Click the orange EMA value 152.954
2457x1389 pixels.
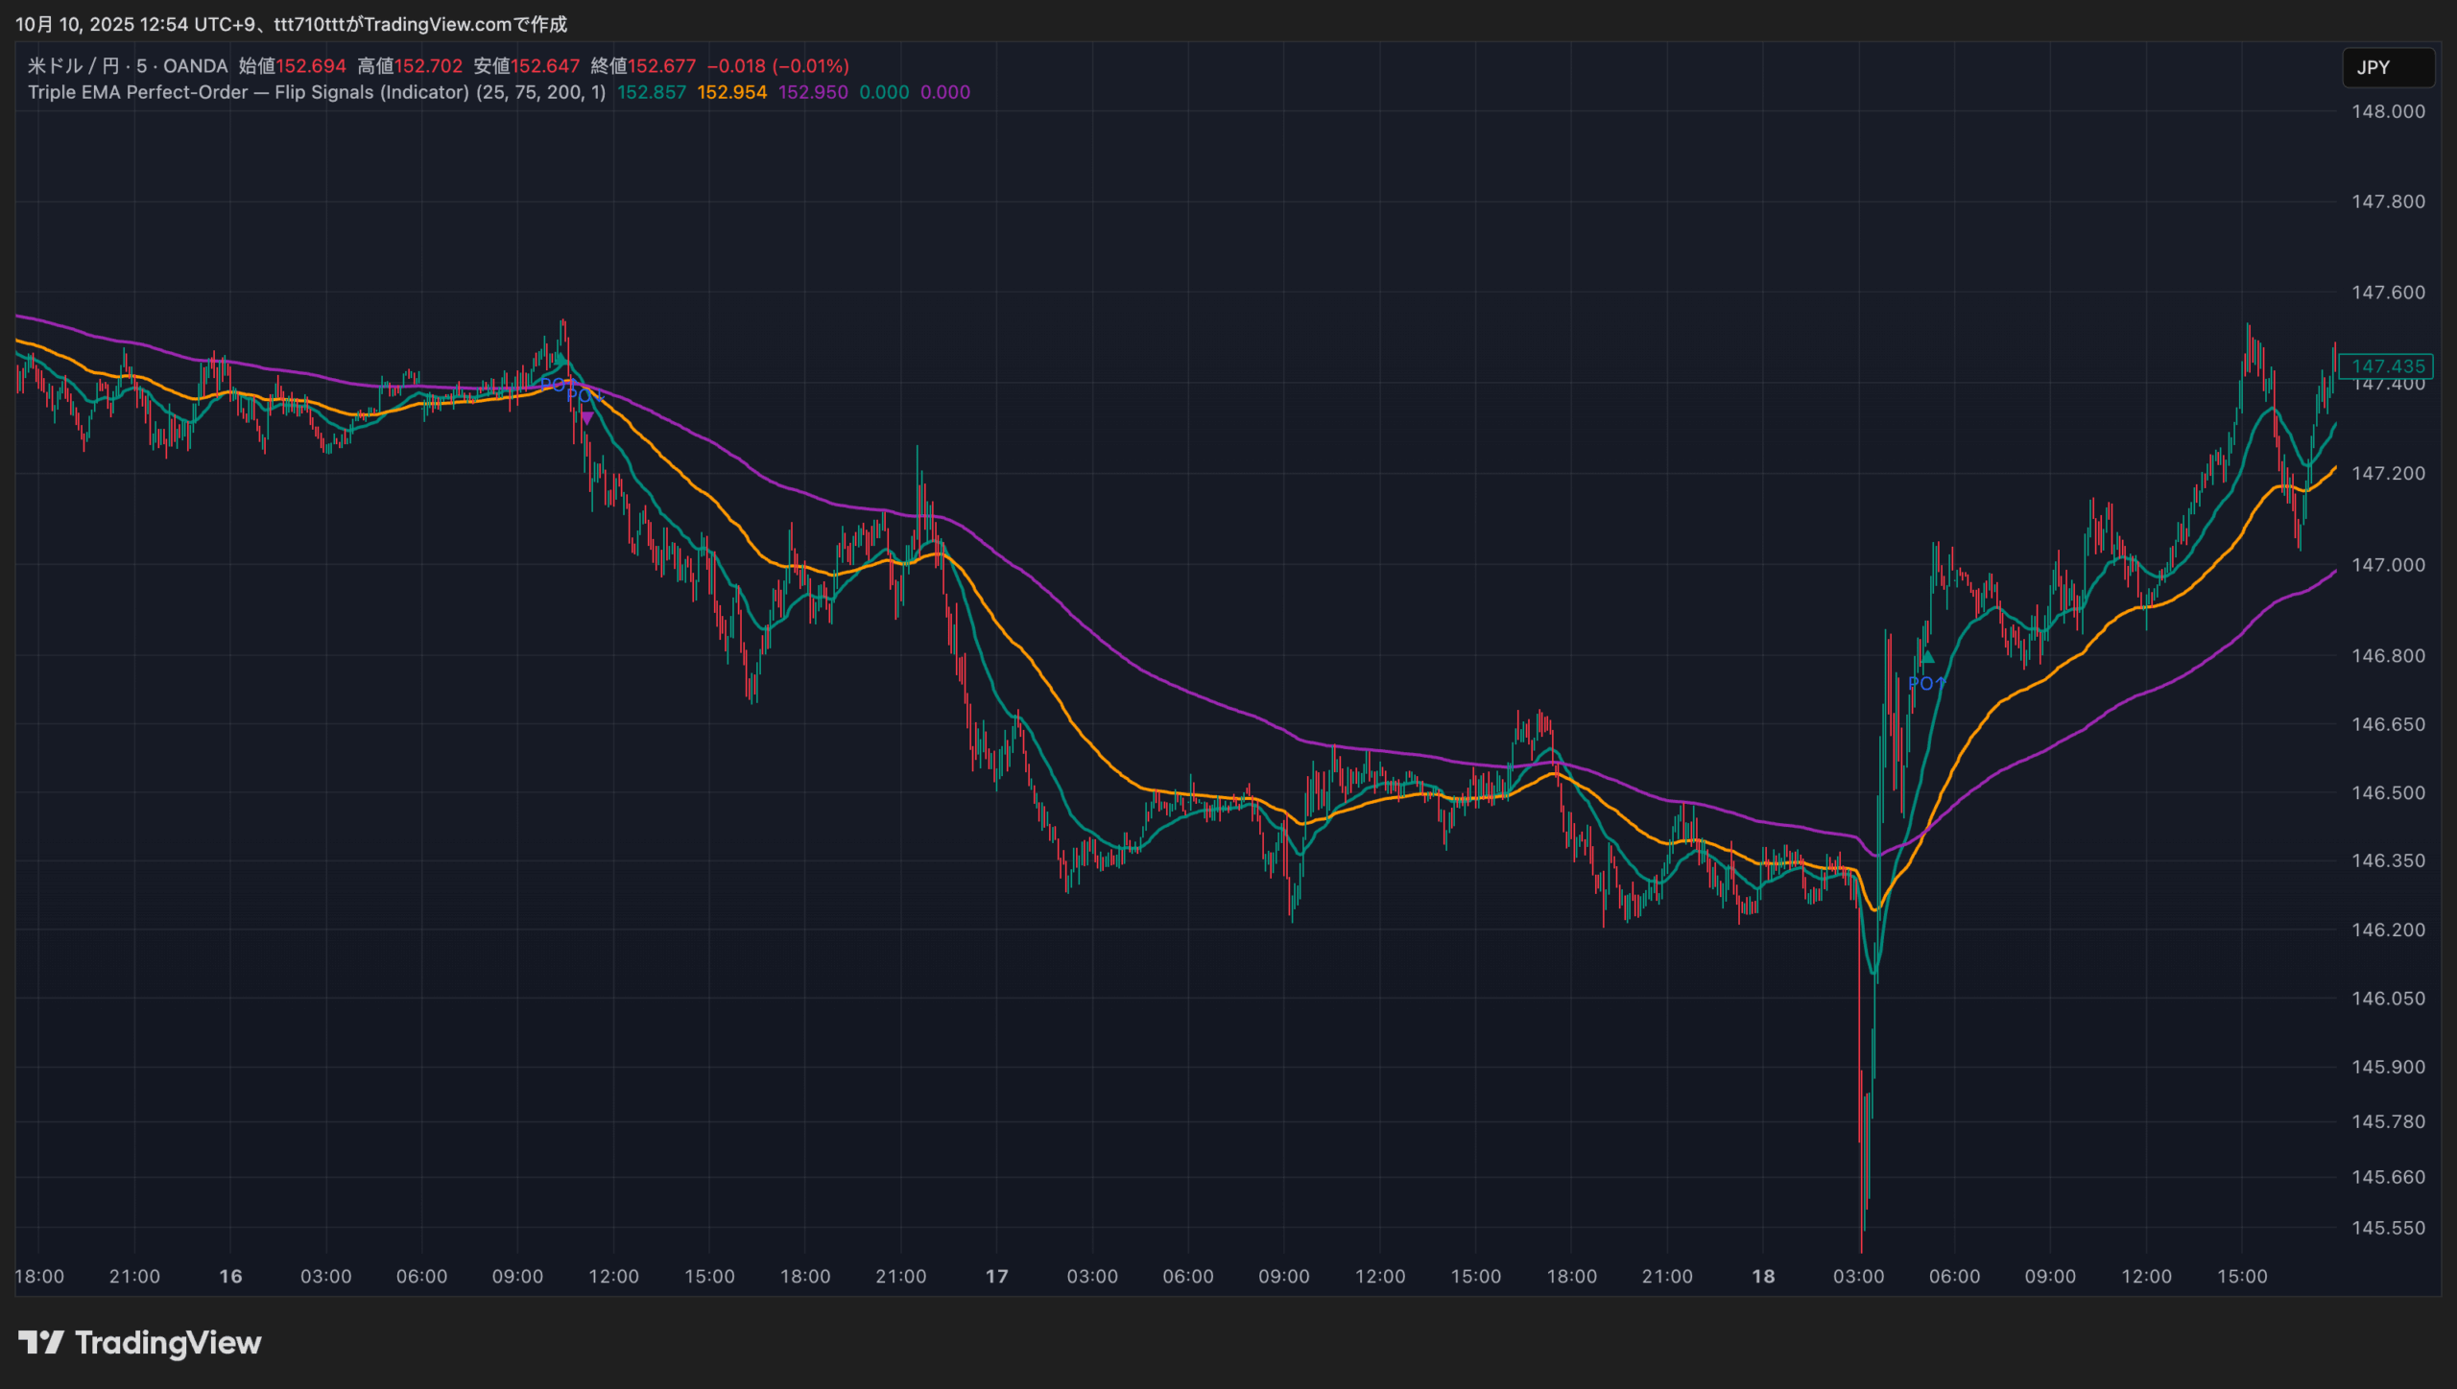click(731, 92)
